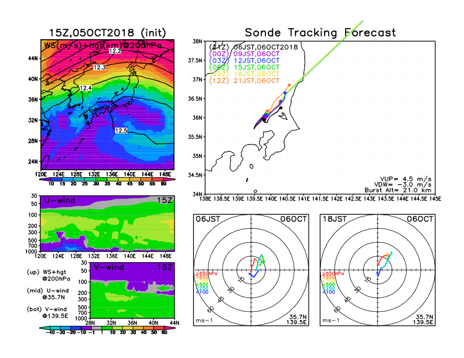Pick the orange '(12Z) 21JST,06OCT' legend entry
Image resolution: width=464 pixels, height=358 pixels.
244,81
